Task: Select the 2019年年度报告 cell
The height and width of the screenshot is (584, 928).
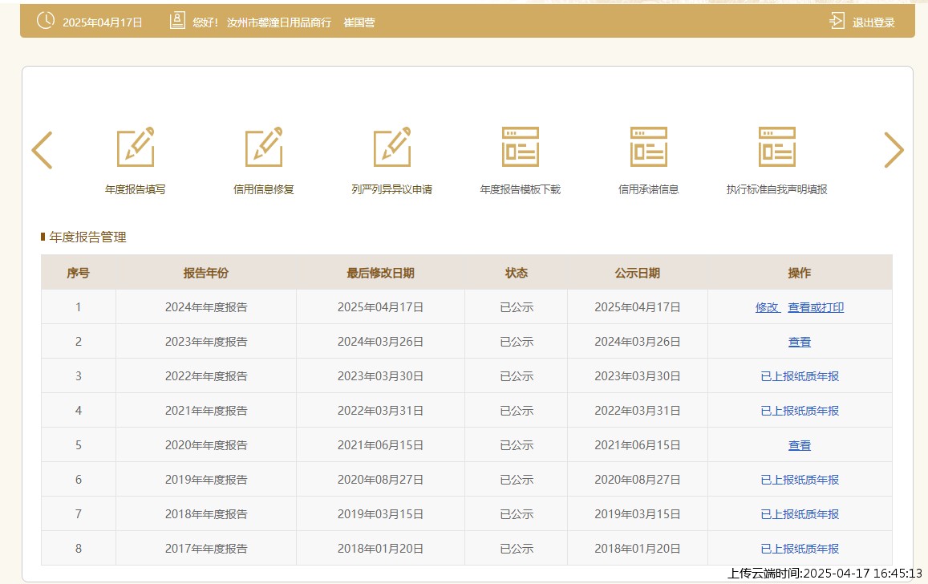Action: coord(206,479)
